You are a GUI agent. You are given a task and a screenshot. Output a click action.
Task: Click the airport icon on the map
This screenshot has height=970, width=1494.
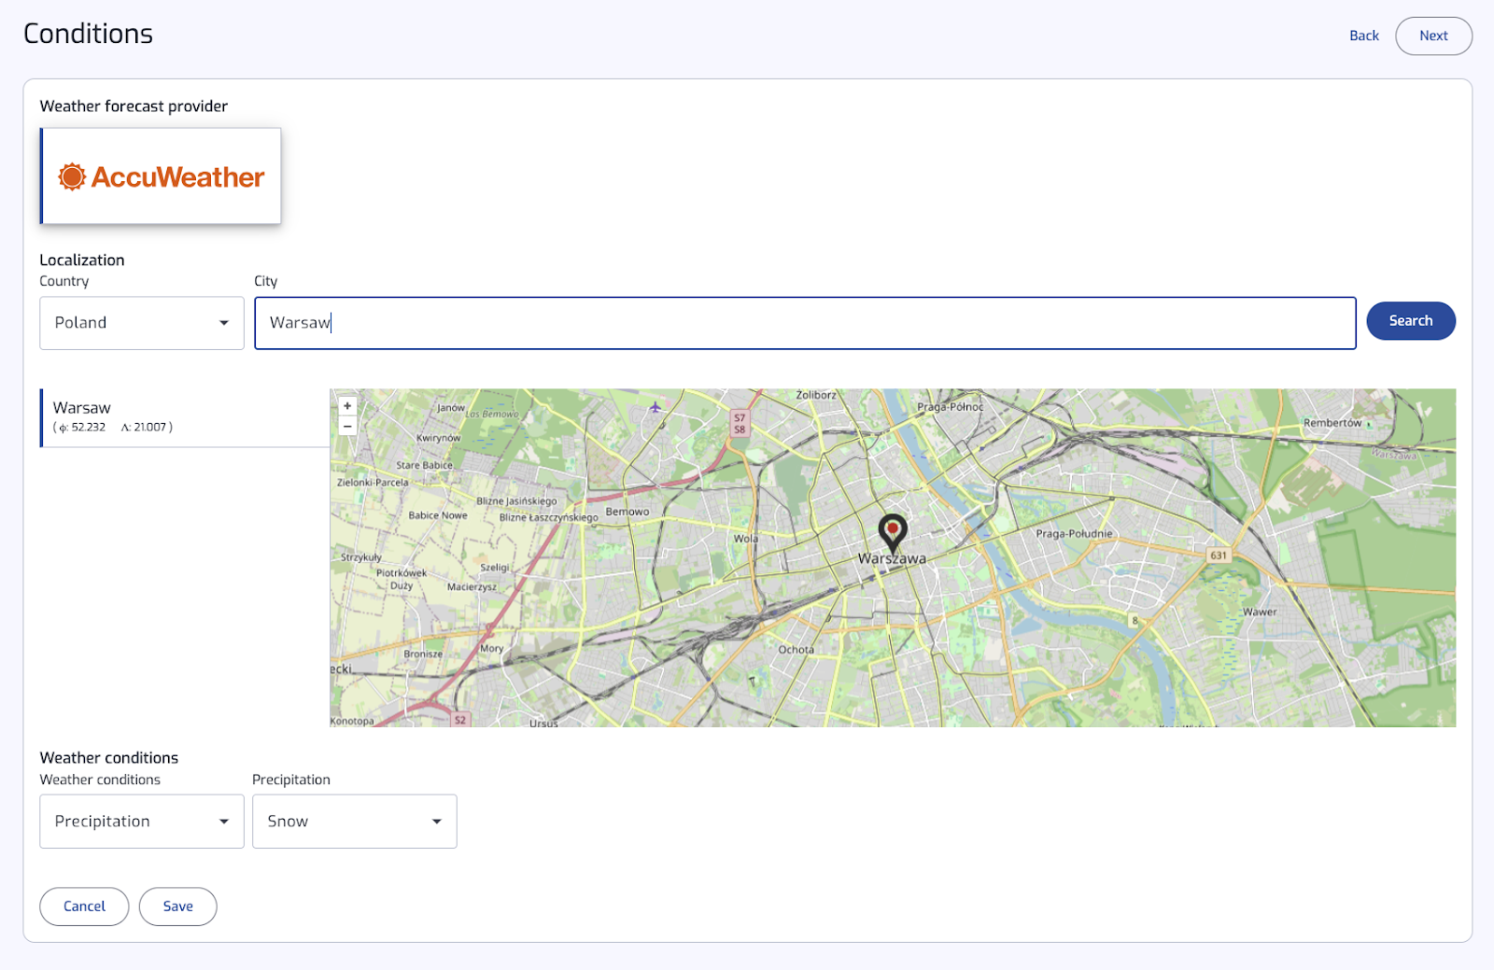point(655,407)
